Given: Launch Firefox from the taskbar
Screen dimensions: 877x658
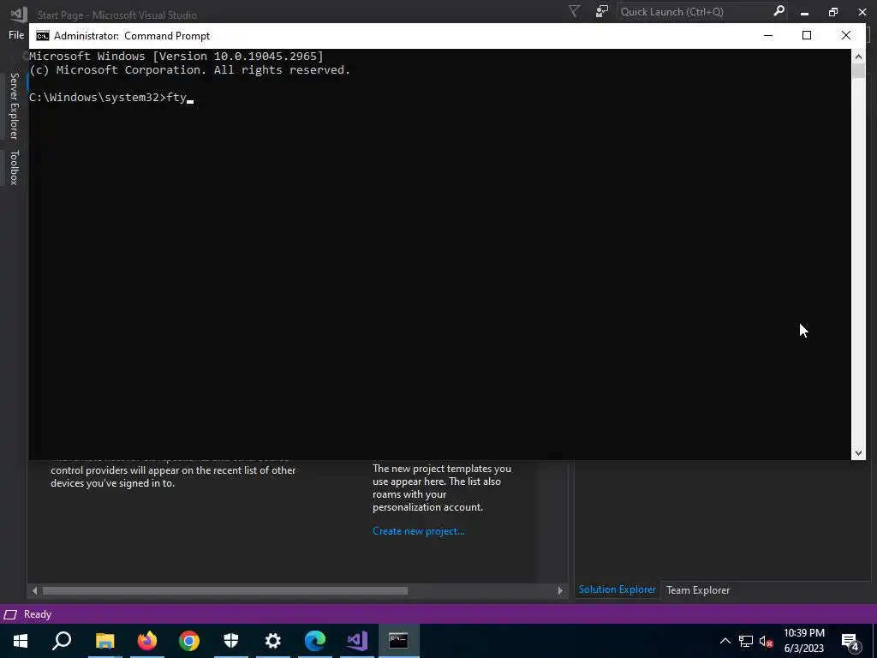Looking at the screenshot, I should (x=147, y=641).
